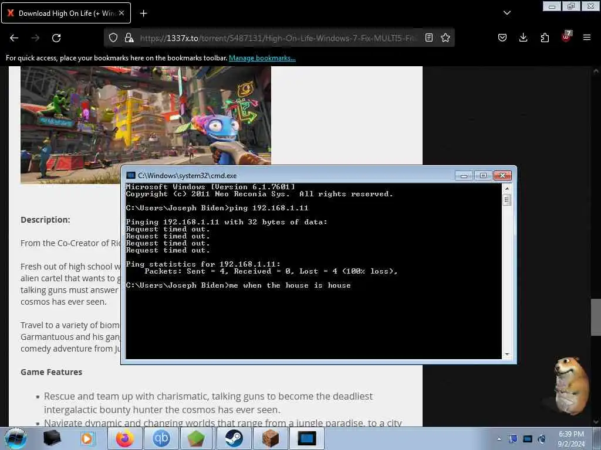Open the Minecraft dirt block taskbar icon
This screenshot has height=450, width=601.
[270, 438]
